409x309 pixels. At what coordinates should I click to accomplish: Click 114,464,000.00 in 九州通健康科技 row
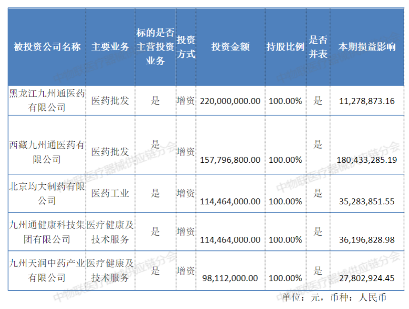pos(230,240)
